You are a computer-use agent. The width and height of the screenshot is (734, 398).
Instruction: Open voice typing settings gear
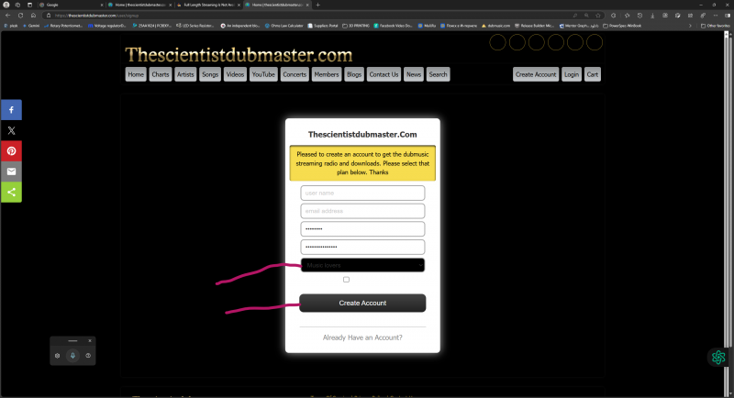[57, 355]
